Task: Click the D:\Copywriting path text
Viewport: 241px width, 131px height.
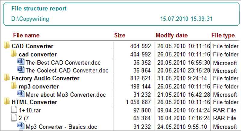Action: 30,19
